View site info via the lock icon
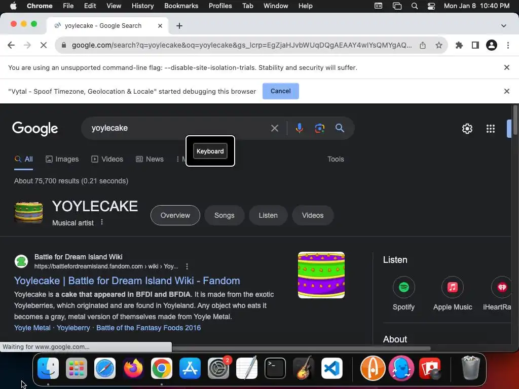This screenshot has height=389, width=519. point(64,45)
